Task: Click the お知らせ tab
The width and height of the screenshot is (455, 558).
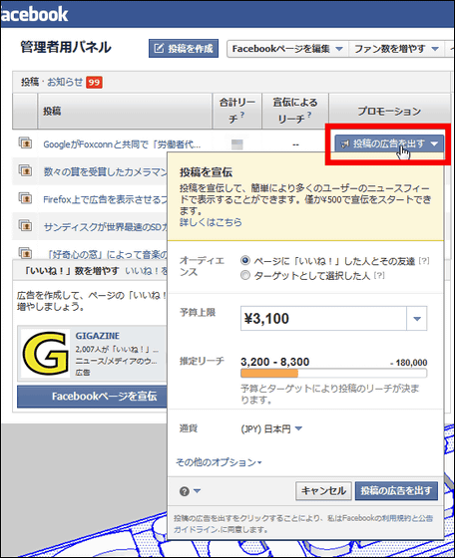Action: (x=65, y=82)
